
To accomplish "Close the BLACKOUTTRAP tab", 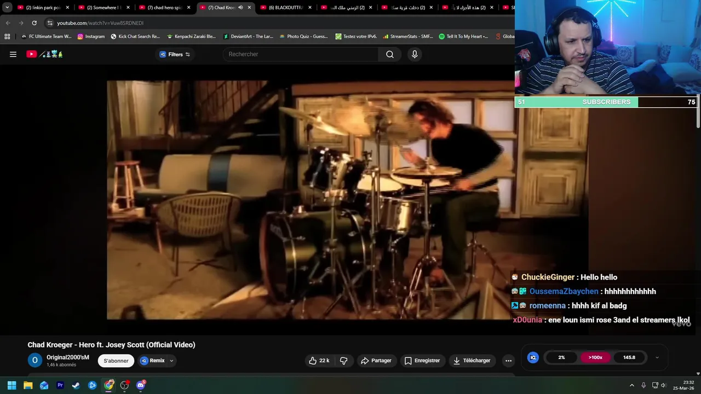I will click(x=310, y=8).
